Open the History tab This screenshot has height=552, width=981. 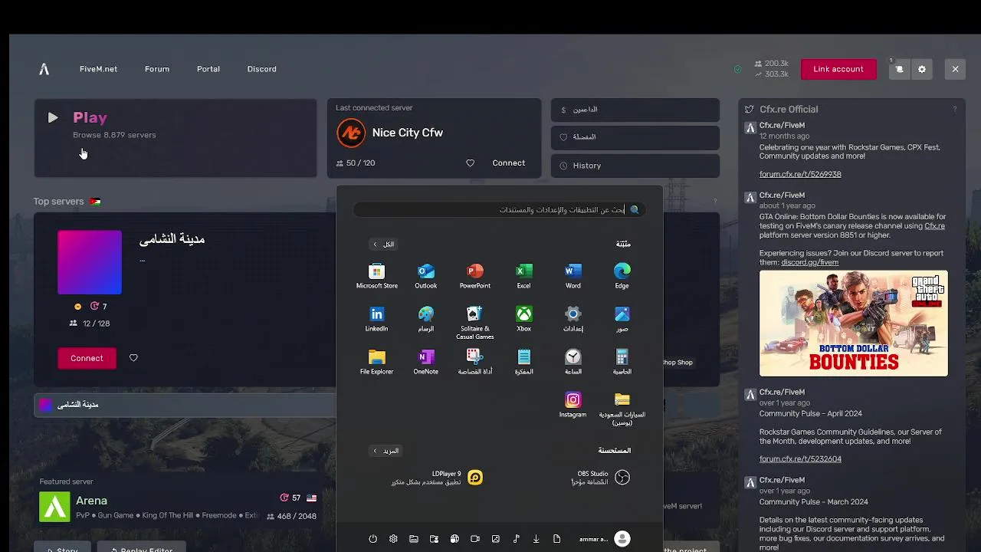[635, 166]
